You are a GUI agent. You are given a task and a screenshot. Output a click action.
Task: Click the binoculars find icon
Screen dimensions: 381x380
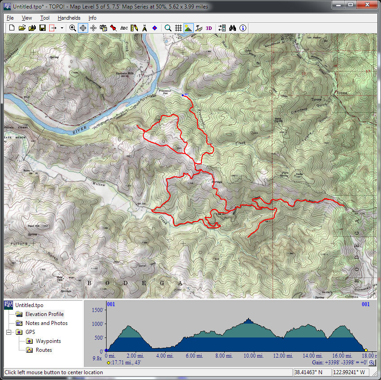(x=232, y=28)
